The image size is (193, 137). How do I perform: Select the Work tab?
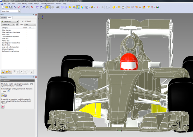[x=10, y=17]
